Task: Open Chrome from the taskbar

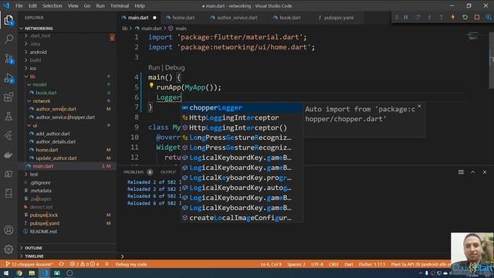Action: point(19,273)
